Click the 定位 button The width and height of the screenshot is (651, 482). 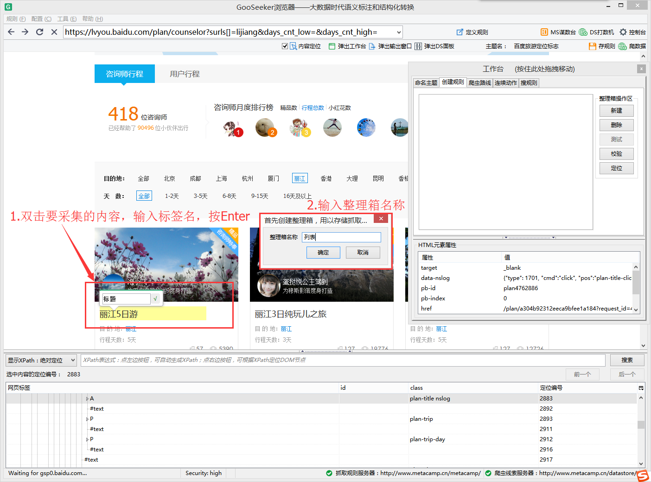[616, 168]
